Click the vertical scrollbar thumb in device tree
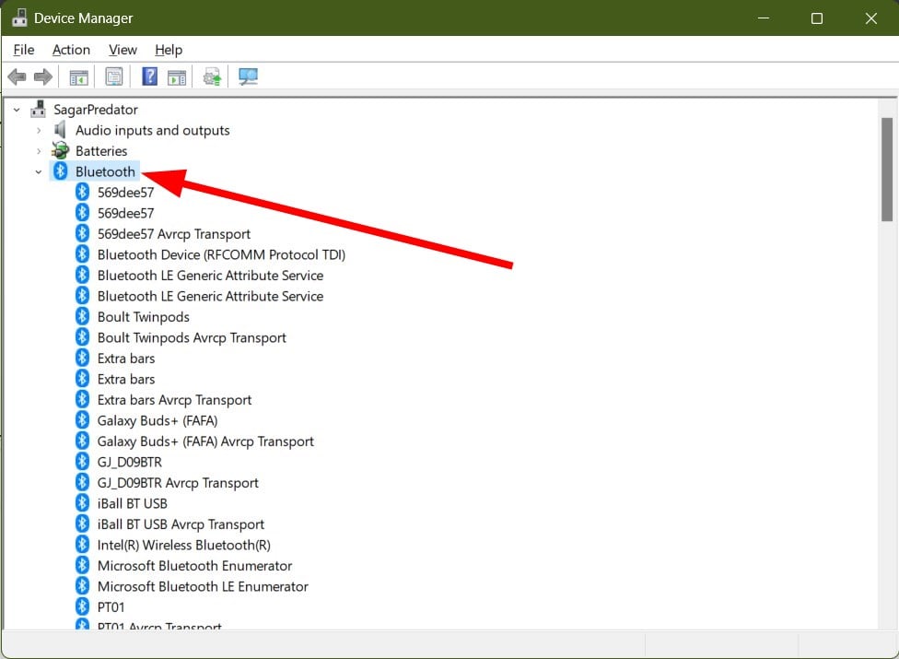 tap(887, 170)
